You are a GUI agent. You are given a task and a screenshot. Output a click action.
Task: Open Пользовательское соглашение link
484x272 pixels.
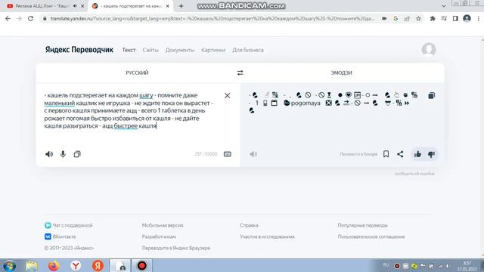pos(371,236)
